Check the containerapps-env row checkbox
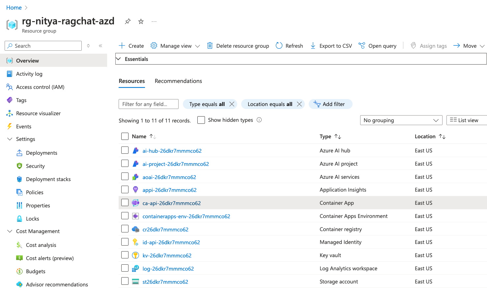The image size is (487, 292). (x=125, y=216)
